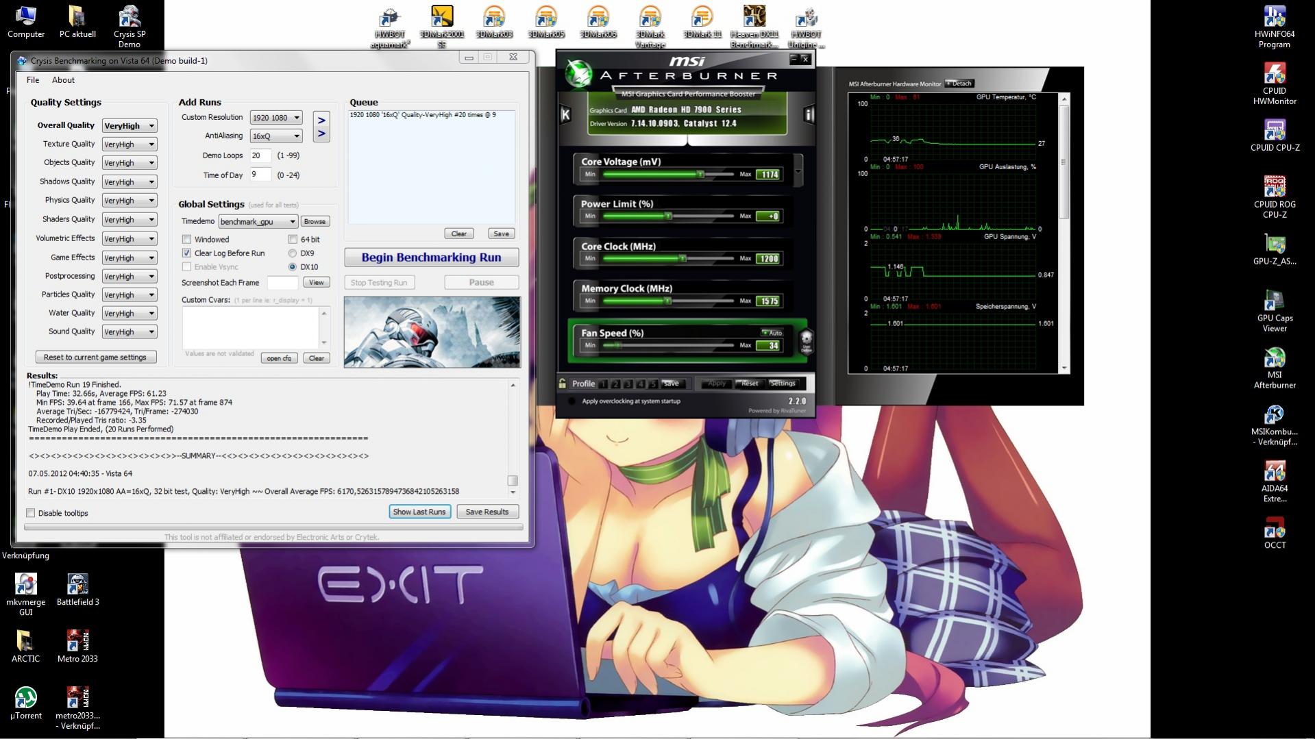Open the HWBOT aquamark shortcut
This screenshot has height=739, width=1315.
(x=390, y=27)
